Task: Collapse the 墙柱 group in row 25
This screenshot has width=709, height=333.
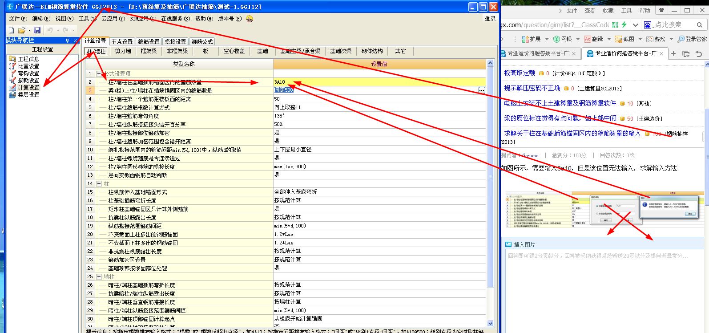Action: 99,276
